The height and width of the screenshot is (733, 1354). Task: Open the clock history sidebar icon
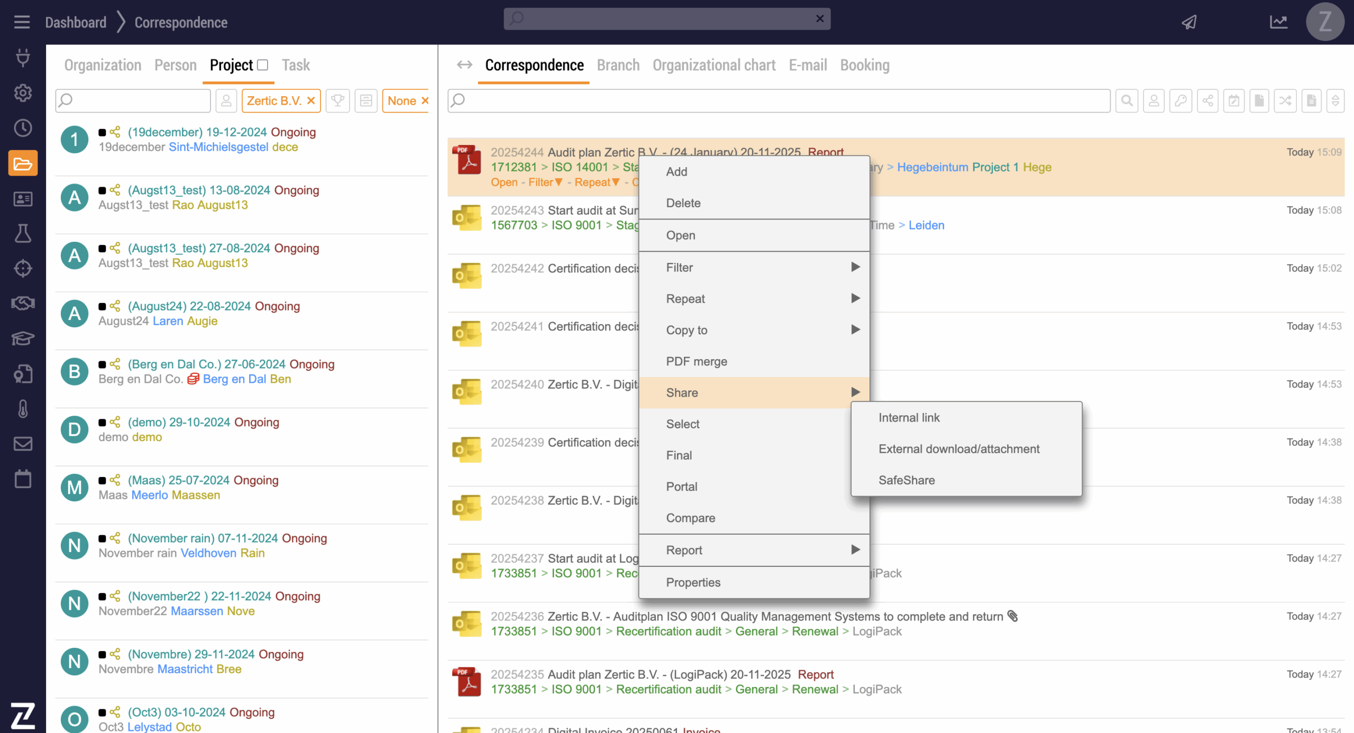click(23, 127)
